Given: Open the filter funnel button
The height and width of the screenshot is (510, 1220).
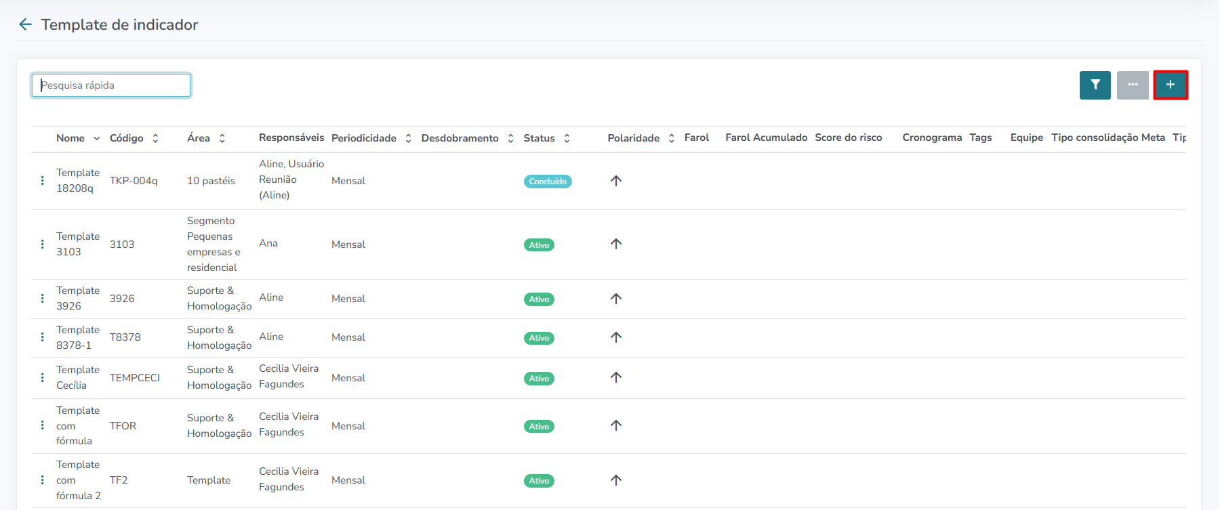Looking at the screenshot, I should [1095, 85].
